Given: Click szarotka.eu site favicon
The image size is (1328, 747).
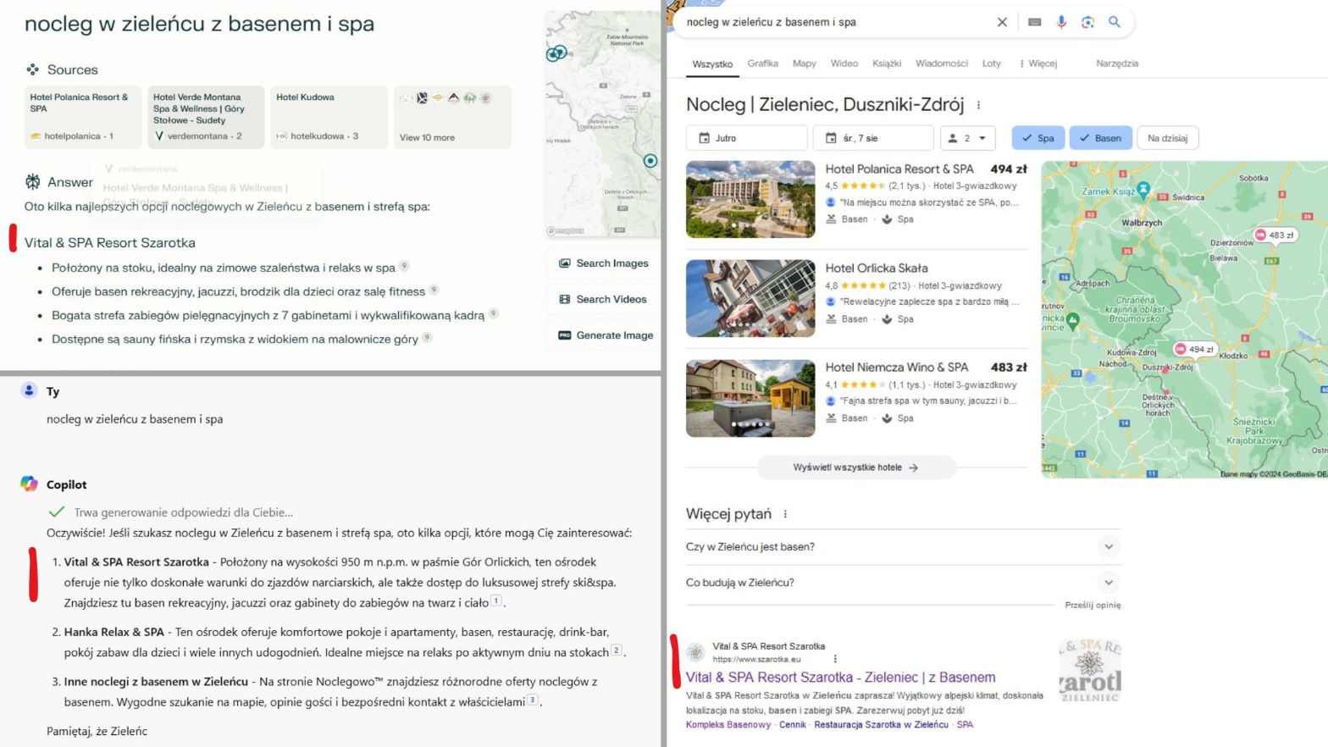Looking at the screenshot, I should coord(695,652).
